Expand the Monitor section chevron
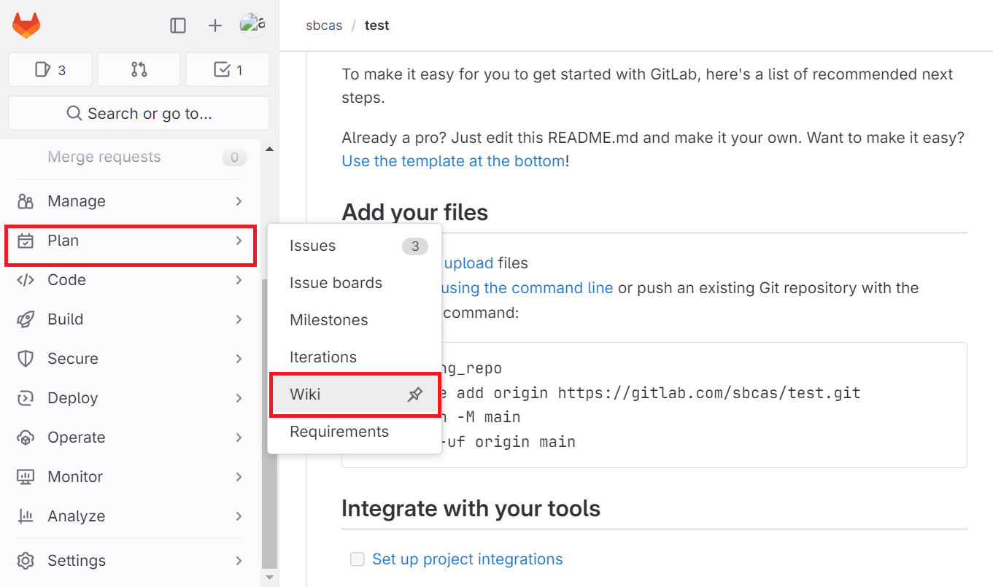The image size is (993, 587). tap(239, 477)
